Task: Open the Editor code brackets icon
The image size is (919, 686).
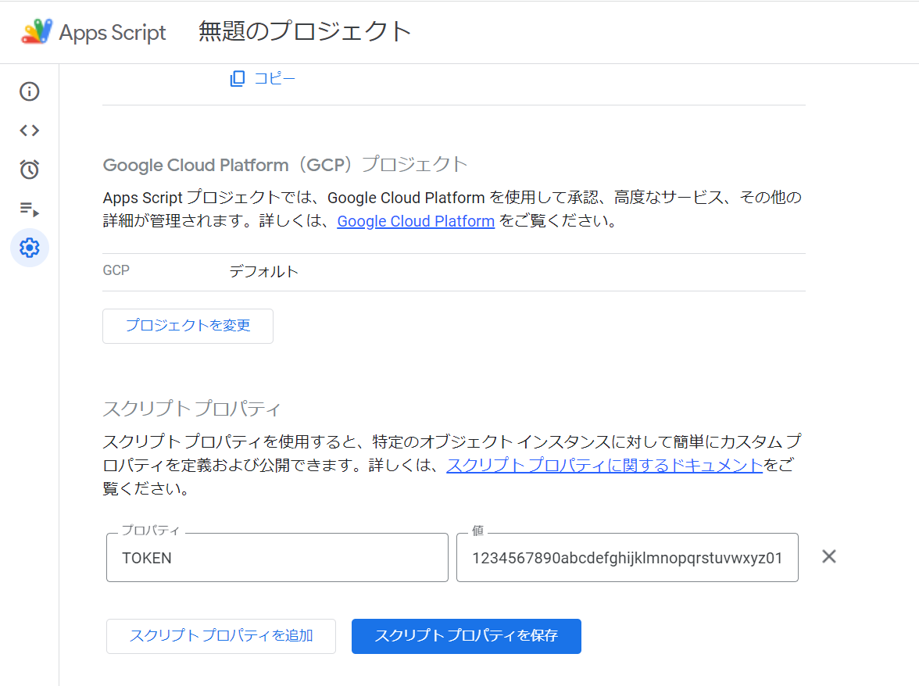Action: click(30, 130)
